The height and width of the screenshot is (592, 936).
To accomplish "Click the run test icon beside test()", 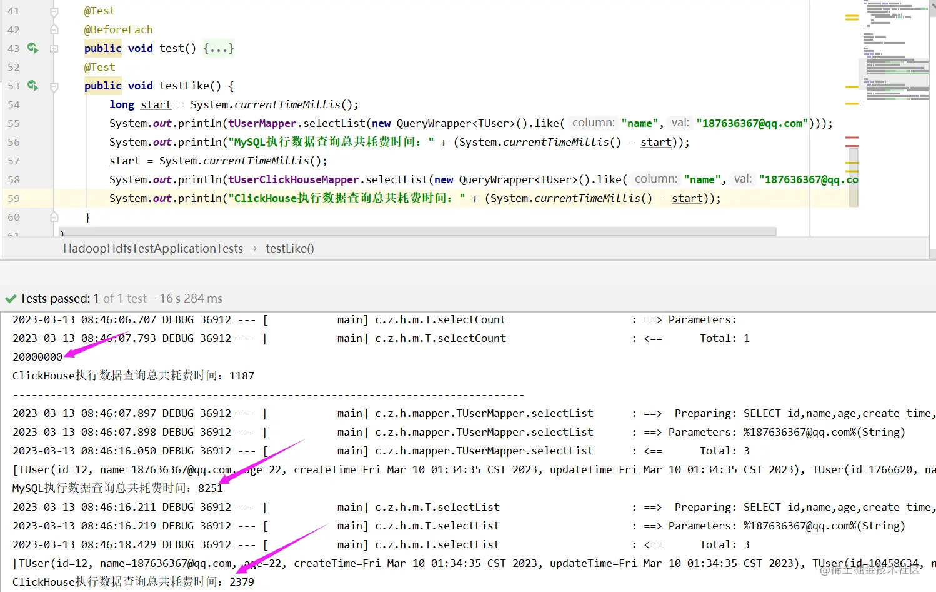I will point(32,48).
